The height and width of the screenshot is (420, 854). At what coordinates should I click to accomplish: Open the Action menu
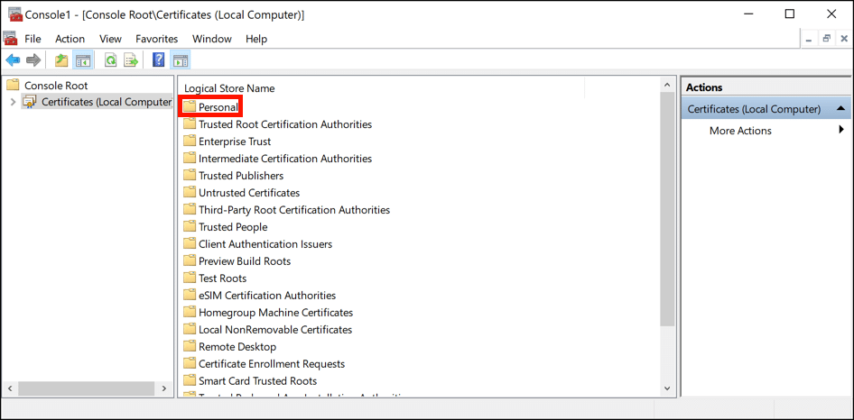click(70, 39)
